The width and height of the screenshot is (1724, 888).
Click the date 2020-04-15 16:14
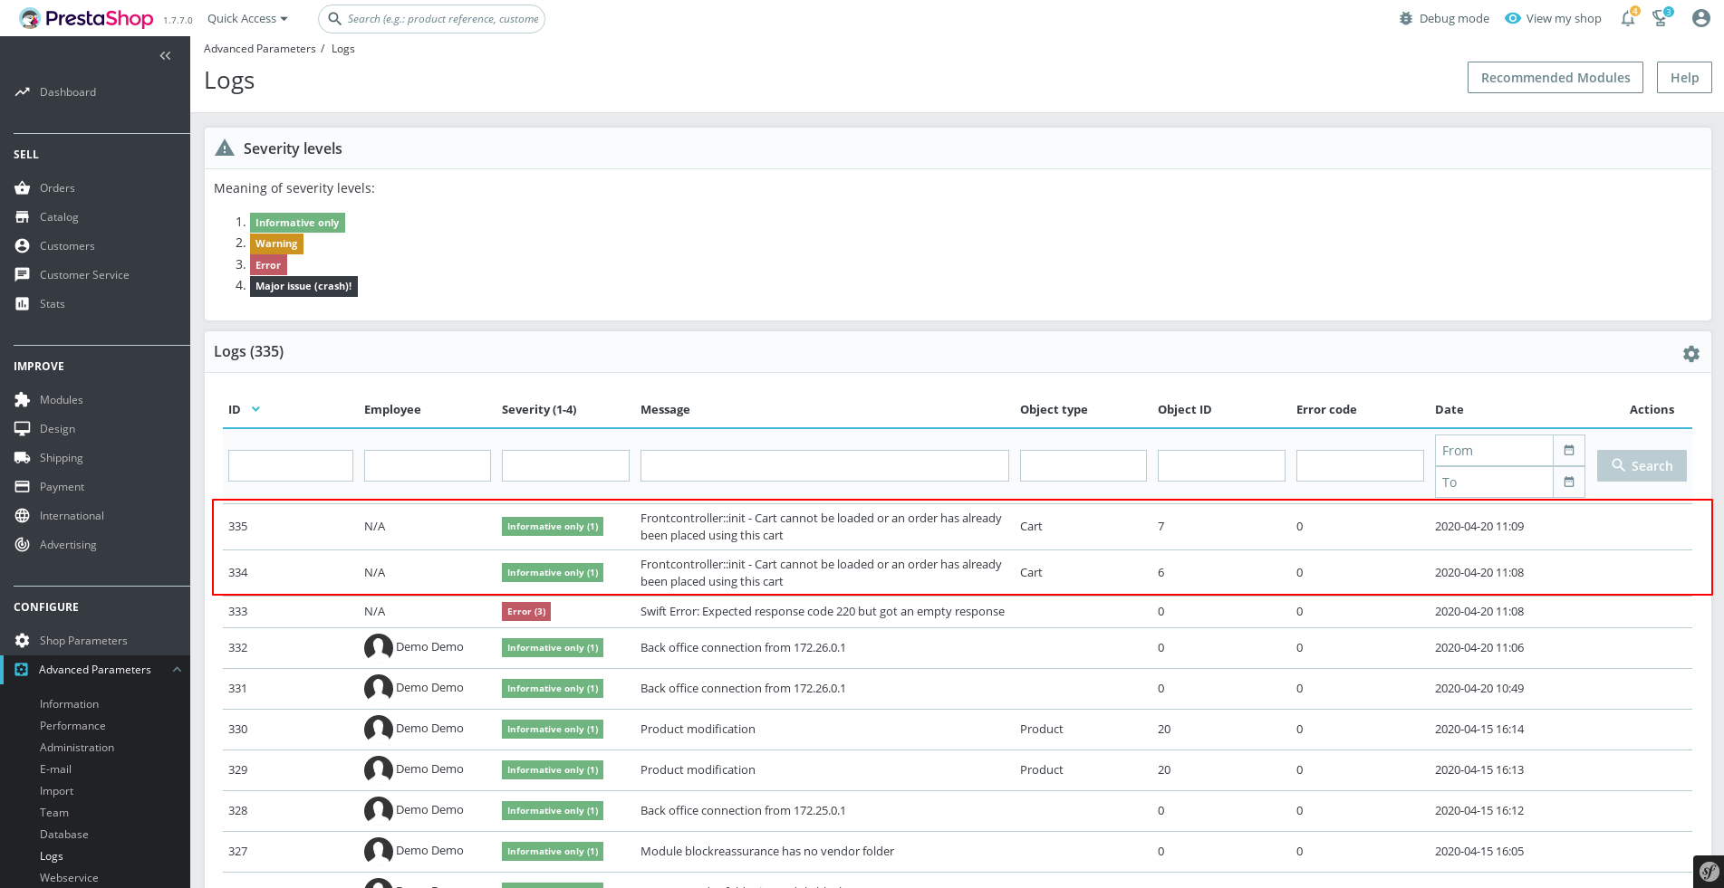pyautogui.click(x=1479, y=730)
